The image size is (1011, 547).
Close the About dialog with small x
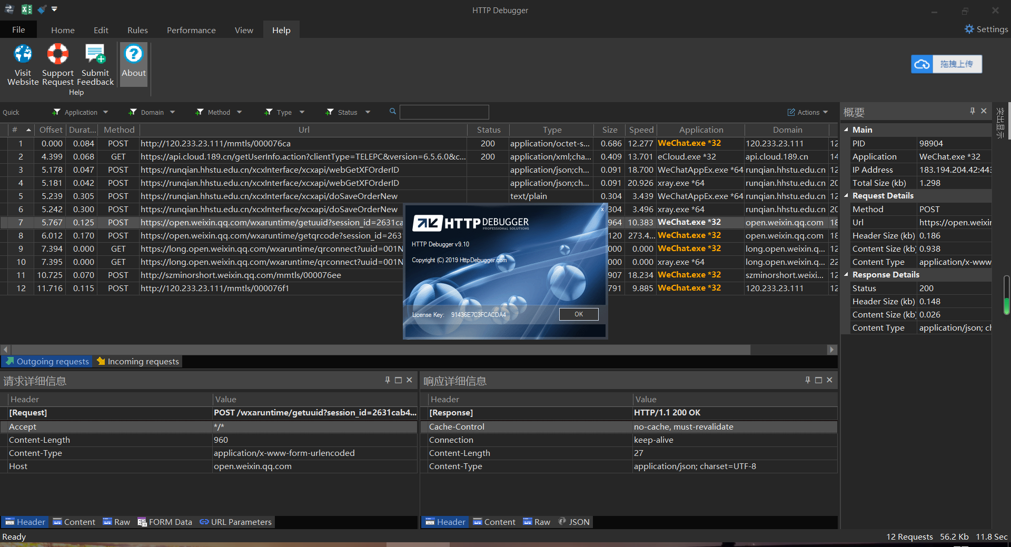pyautogui.click(x=602, y=210)
